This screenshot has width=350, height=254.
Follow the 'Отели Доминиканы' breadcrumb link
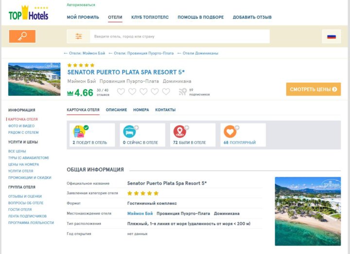coord(200,53)
